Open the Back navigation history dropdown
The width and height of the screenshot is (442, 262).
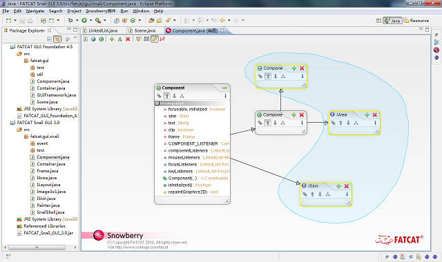pyautogui.click(x=229, y=20)
